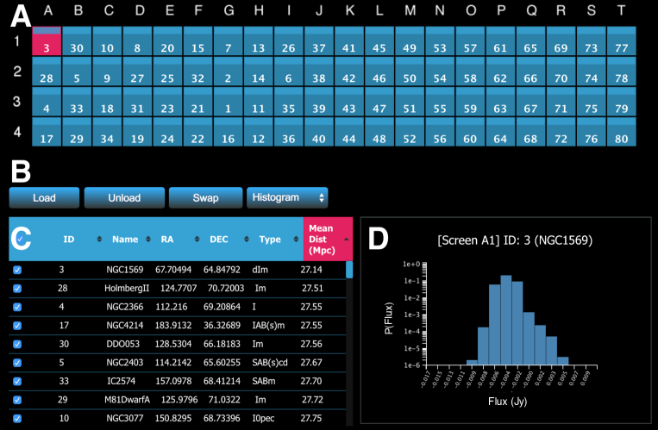658x430 pixels.
Task: Select screen tile numbered 7
Action: pos(228,41)
